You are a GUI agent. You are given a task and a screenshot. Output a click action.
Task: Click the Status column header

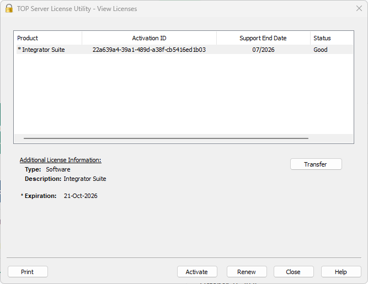click(x=332, y=38)
